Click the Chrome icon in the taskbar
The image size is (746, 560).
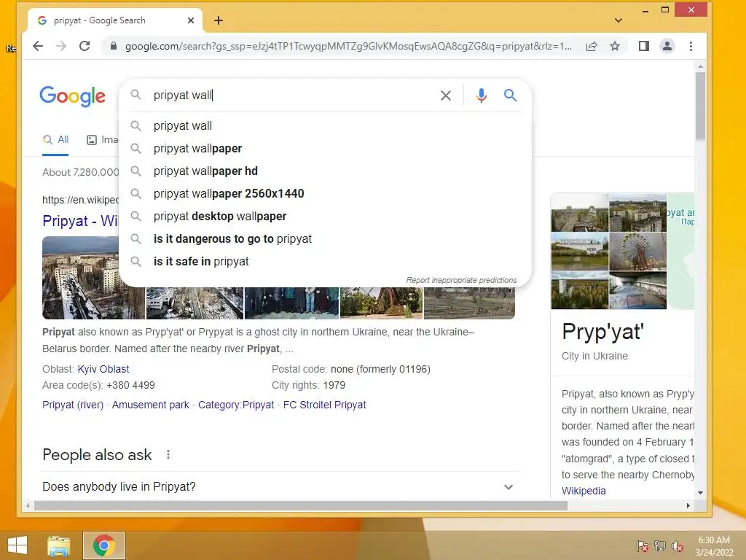[103, 545]
